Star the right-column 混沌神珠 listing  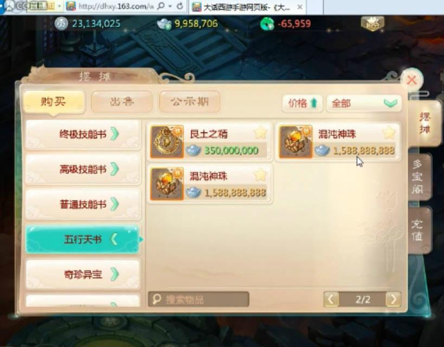pyautogui.click(x=389, y=133)
